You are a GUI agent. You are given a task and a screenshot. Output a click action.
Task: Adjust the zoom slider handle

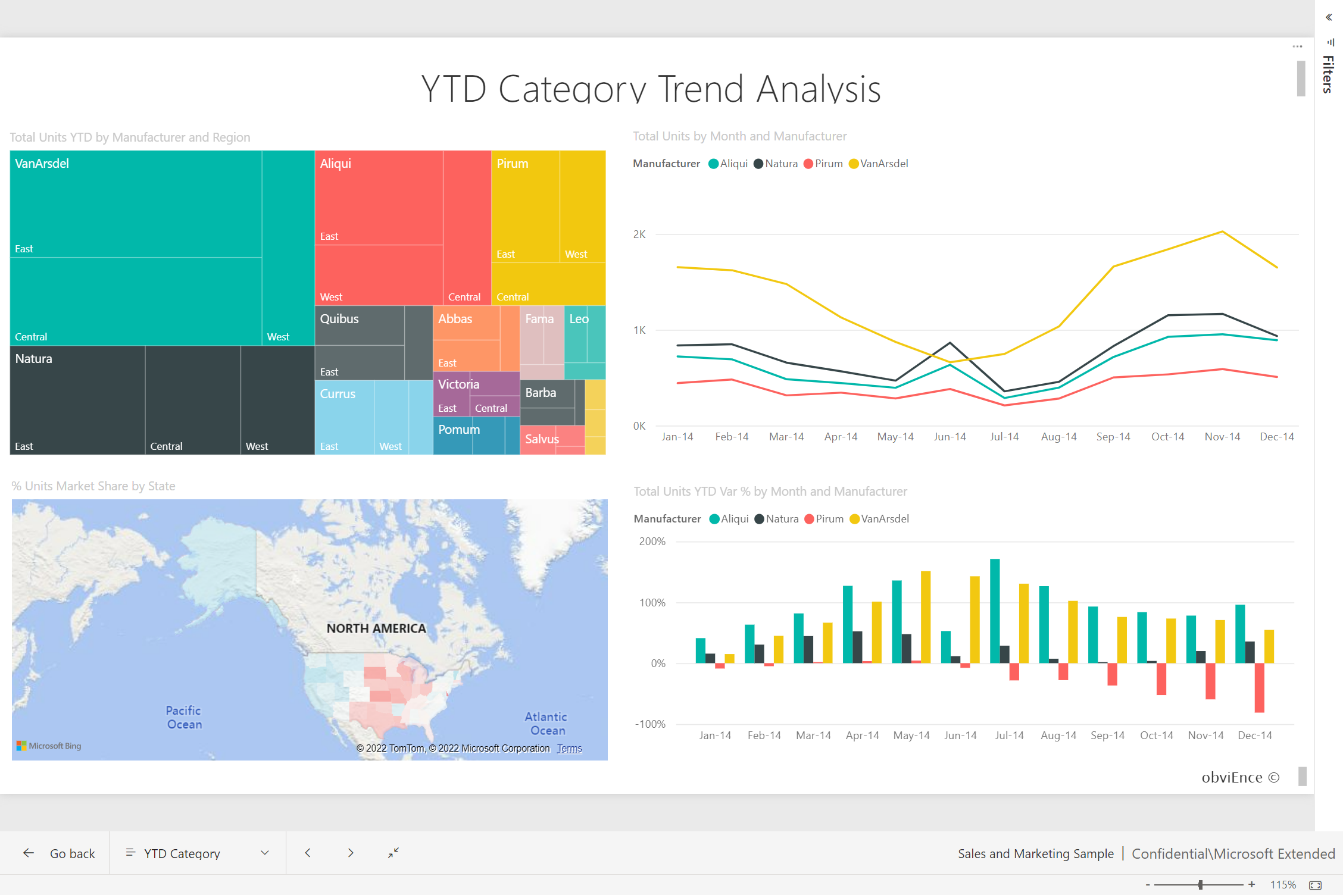point(1200,885)
